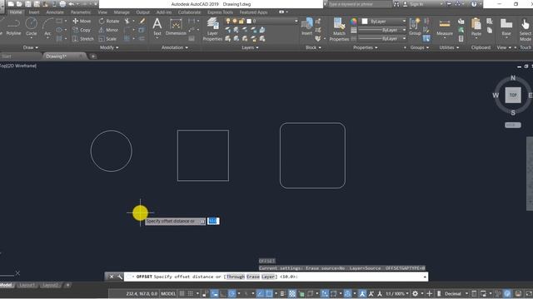Viewport: 533px width, 299px height.
Task: Open annotation scale 1:1 / 100% dropdown
Action: coord(396,293)
